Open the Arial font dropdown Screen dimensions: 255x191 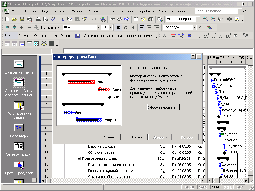pos(98,27)
